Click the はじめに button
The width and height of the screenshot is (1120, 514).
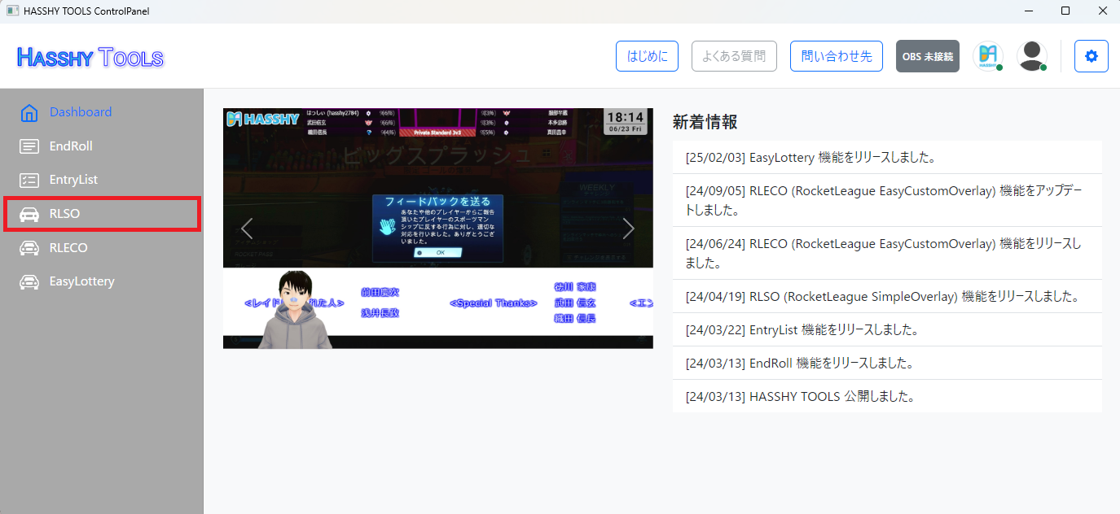tap(647, 56)
